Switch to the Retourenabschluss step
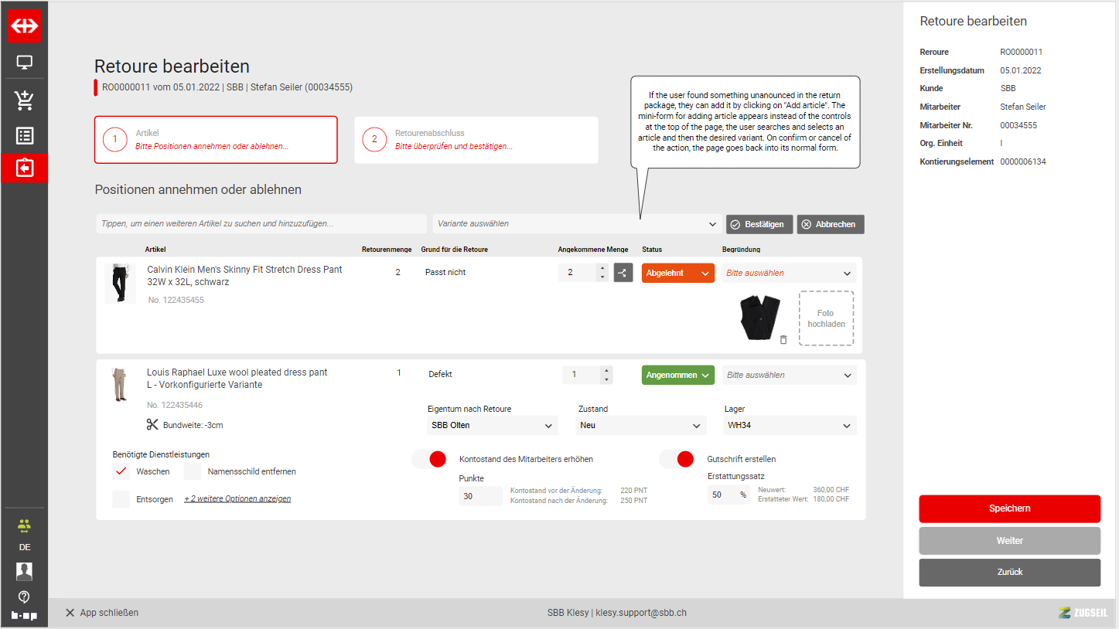The image size is (1119, 629). (x=476, y=140)
